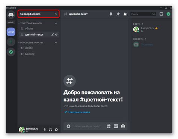Screen dimensions: 178x139
Task: Click the owner crown icon beside Lumpics.ru
Action: click(157, 28)
